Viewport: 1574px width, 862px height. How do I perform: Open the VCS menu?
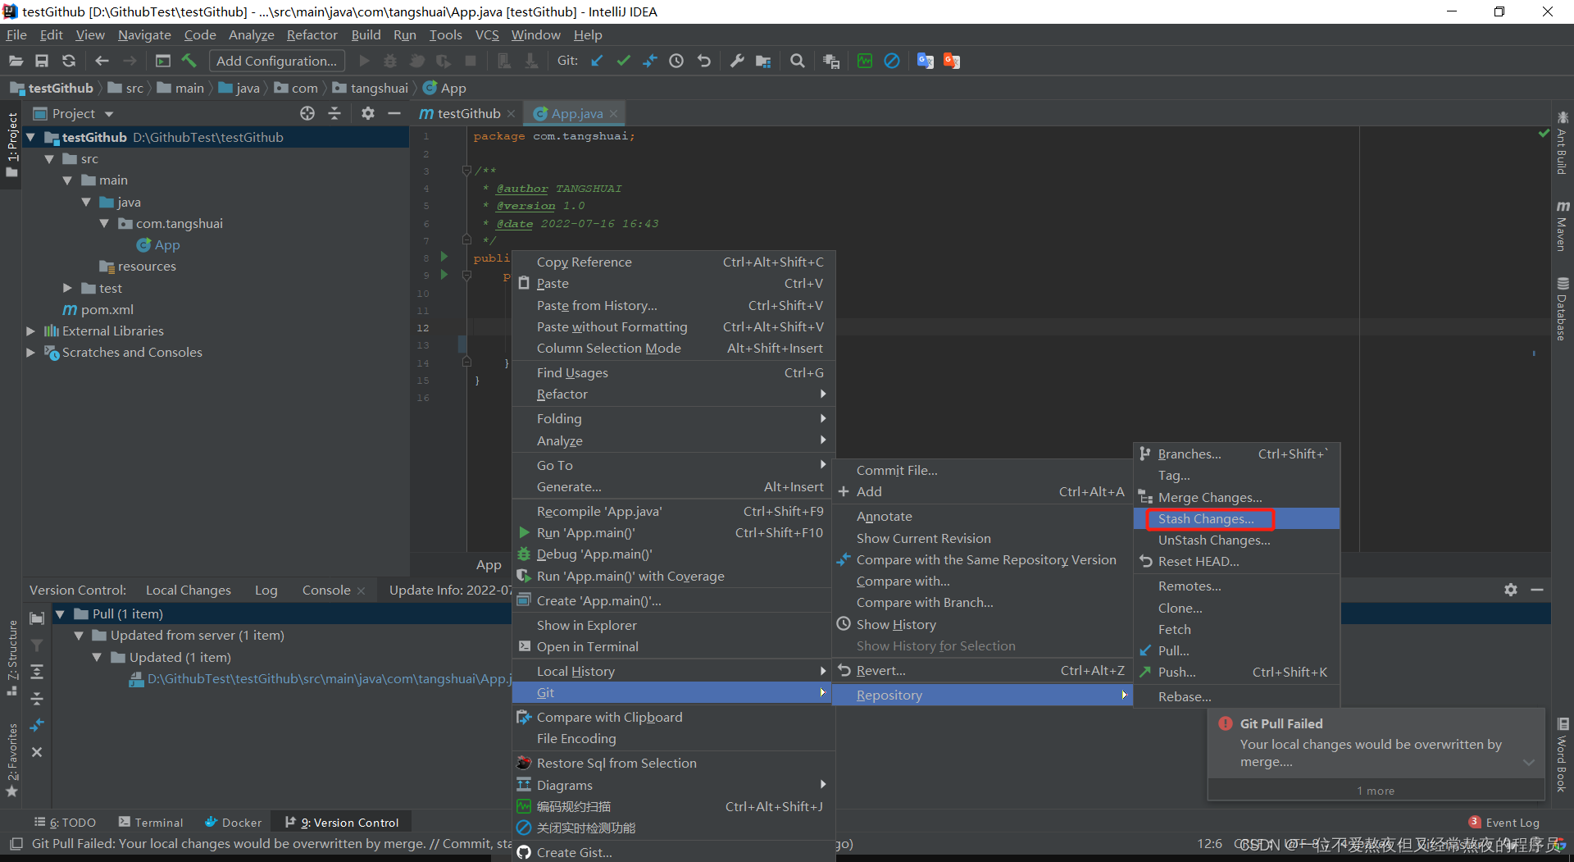[487, 34]
